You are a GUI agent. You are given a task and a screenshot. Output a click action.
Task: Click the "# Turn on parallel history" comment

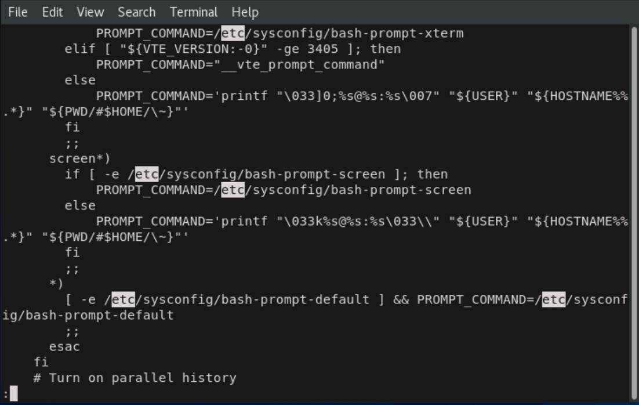pos(135,378)
